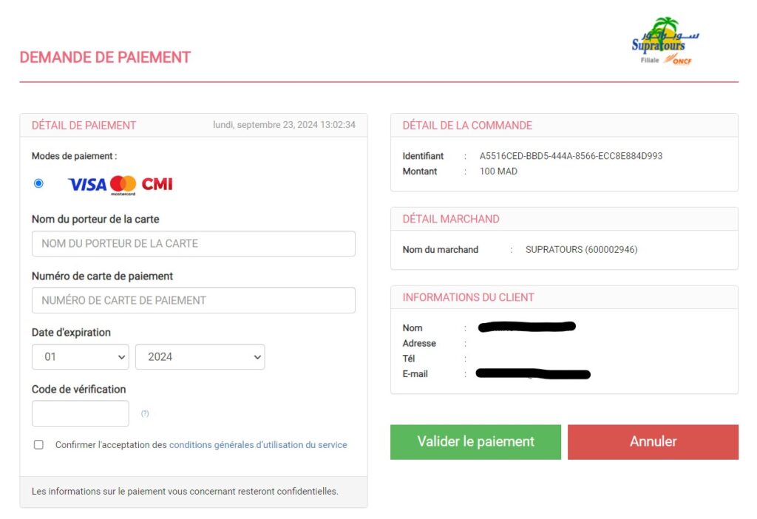The image size is (757, 519).
Task: Click the Annuler button
Action: (653, 441)
